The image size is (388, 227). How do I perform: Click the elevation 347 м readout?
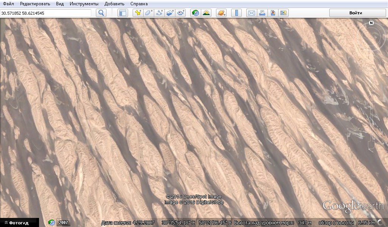(x=305, y=222)
